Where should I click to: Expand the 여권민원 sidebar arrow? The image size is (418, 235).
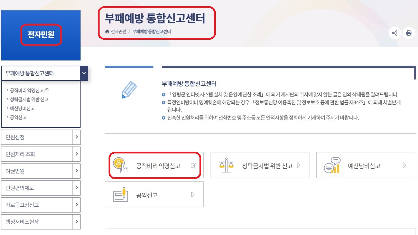tap(77, 171)
